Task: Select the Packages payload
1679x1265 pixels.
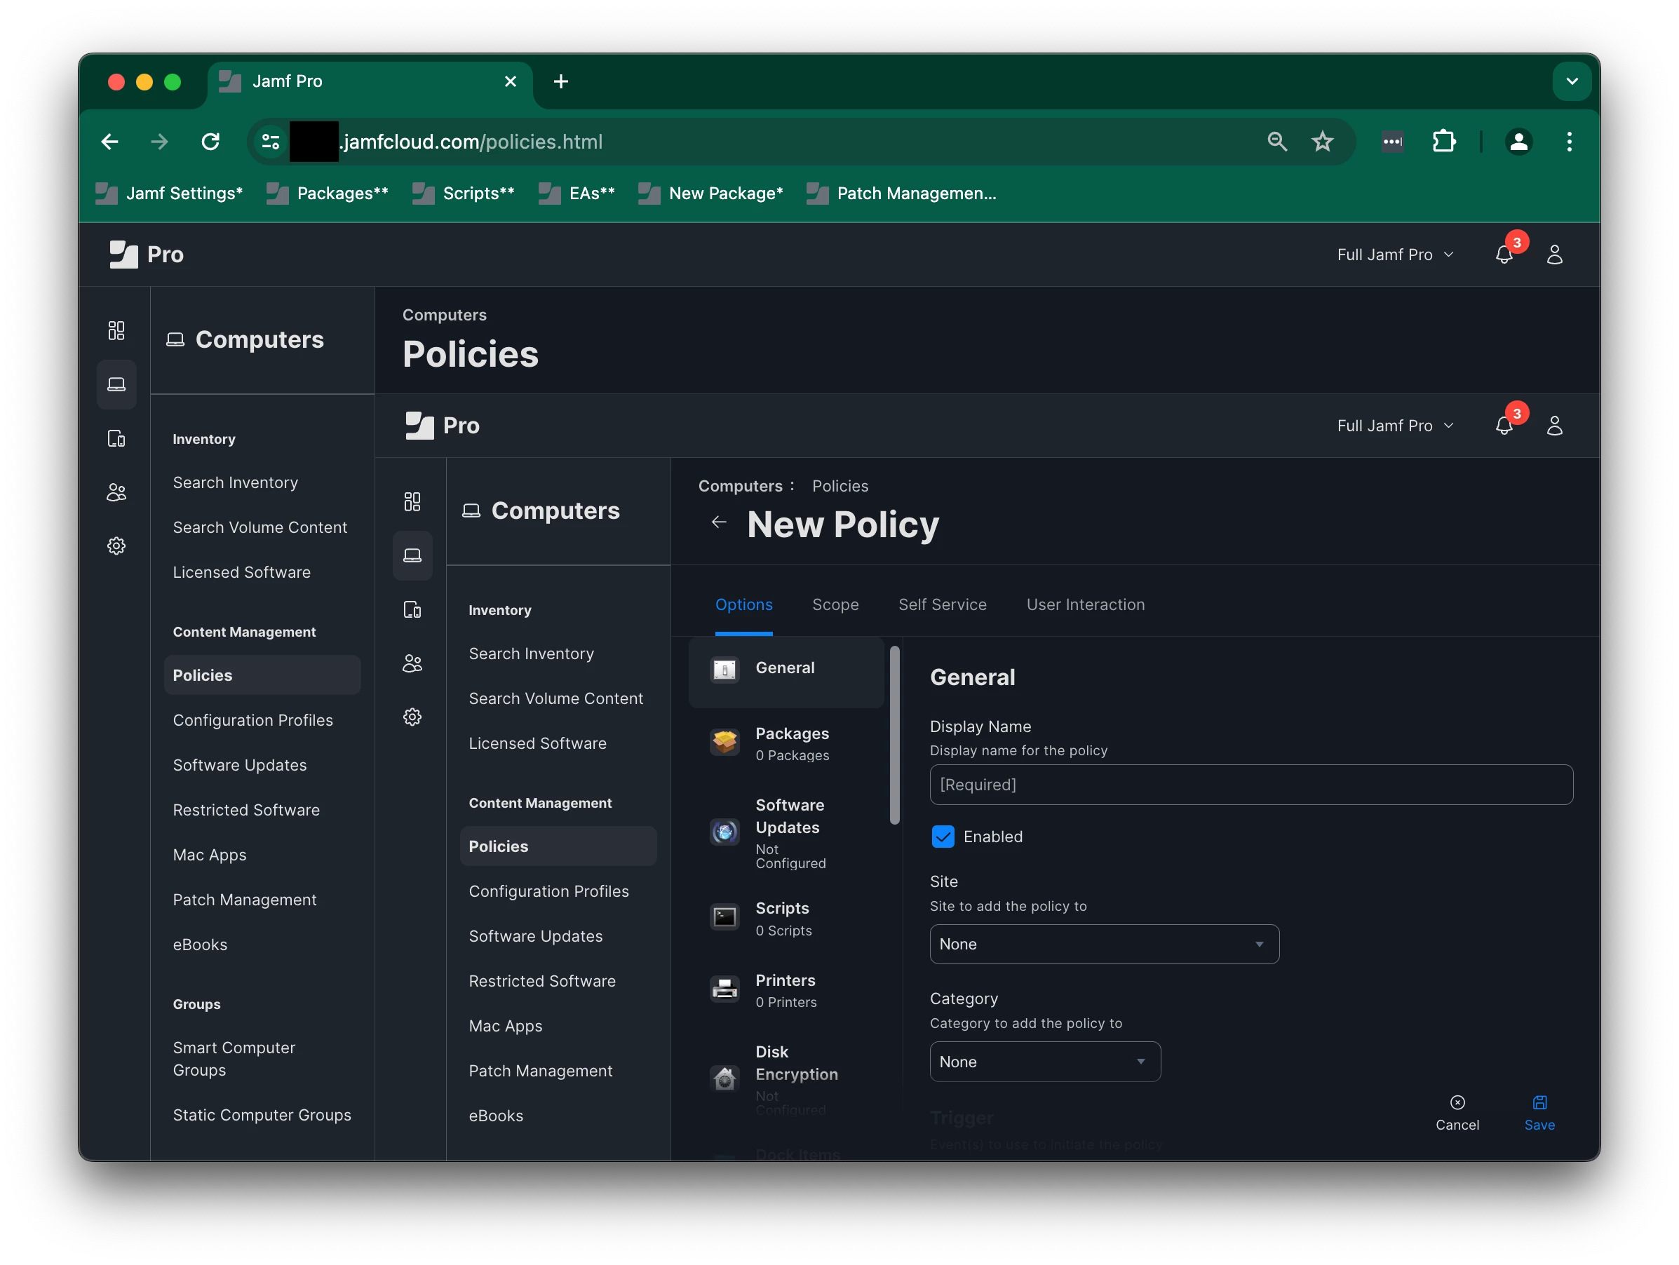Action: tap(785, 744)
